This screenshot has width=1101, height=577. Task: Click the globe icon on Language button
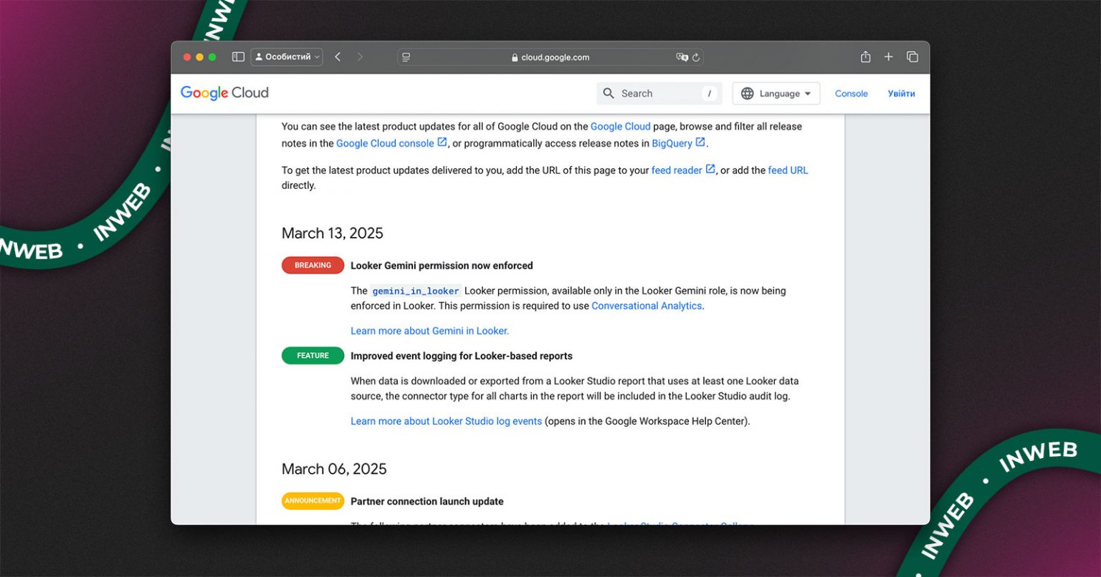(x=747, y=93)
